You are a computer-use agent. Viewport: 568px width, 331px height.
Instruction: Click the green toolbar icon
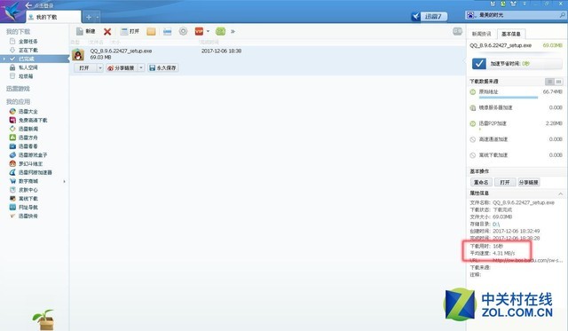(x=220, y=32)
